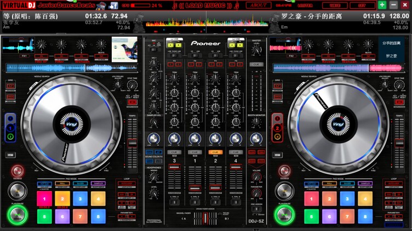Toggle left deck red key lock button
The width and height of the screenshot is (412, 231).
pos(132,102)
